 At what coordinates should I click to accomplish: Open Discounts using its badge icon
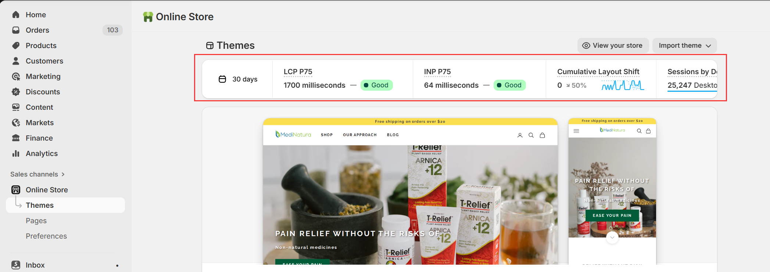coord(16,92)
